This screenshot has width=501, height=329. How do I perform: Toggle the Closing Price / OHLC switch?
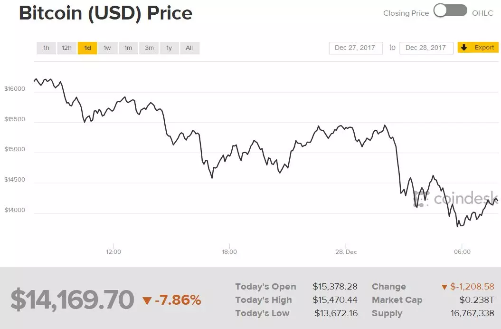pyautogui.click(x=450, y=11)
